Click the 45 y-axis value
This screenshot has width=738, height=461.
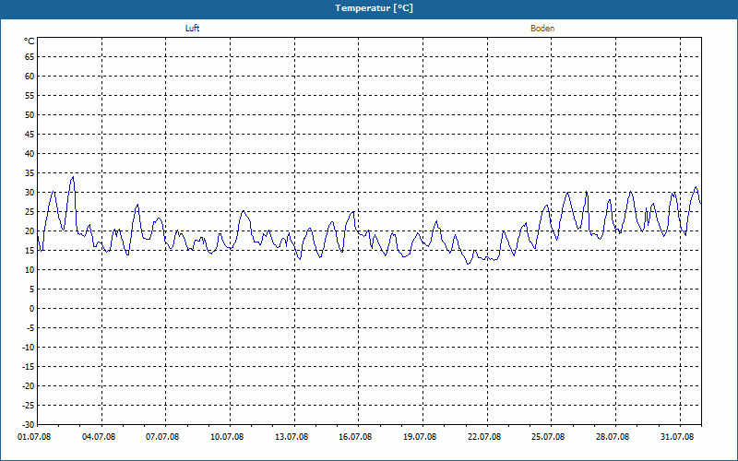30,134
